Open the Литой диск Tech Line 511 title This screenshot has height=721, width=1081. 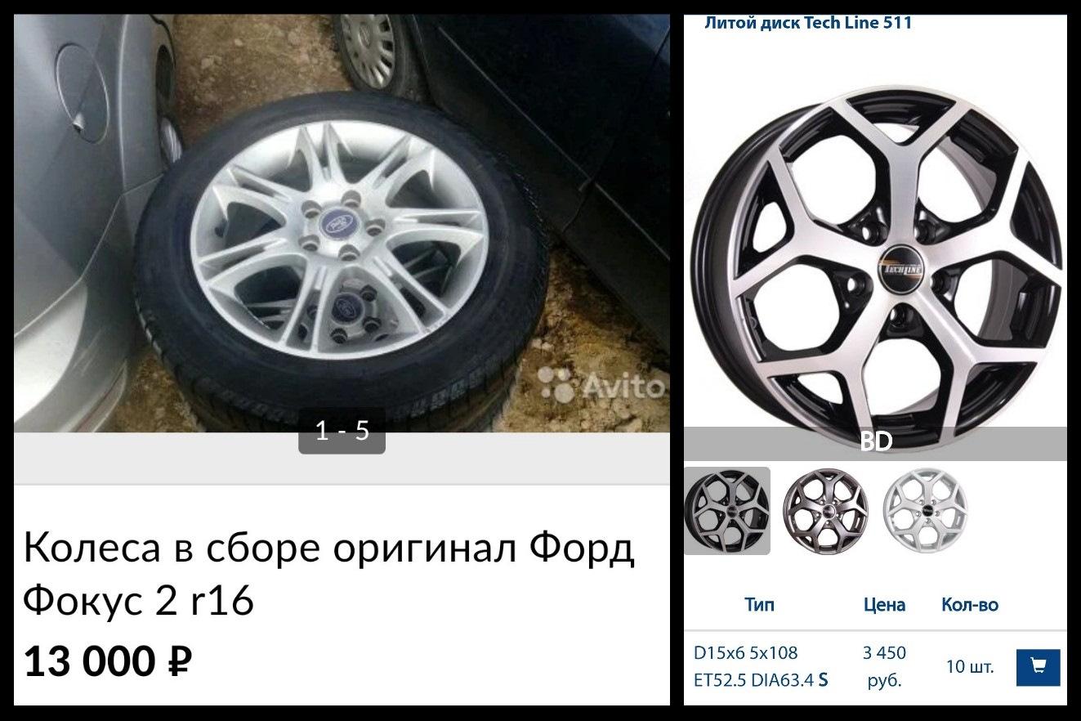tap(808, 23)
